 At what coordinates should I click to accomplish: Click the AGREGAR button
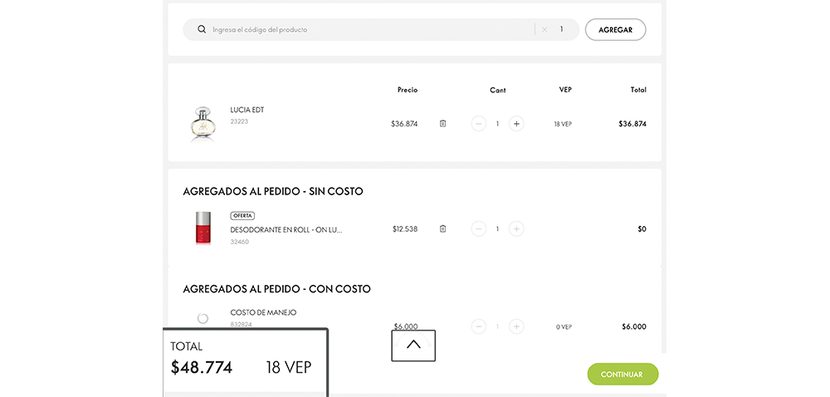pyautogui.click(x=615, y=30)
